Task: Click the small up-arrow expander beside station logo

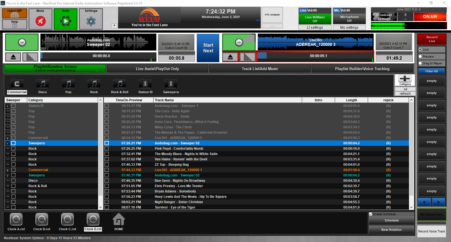Action: pos(114,25)
